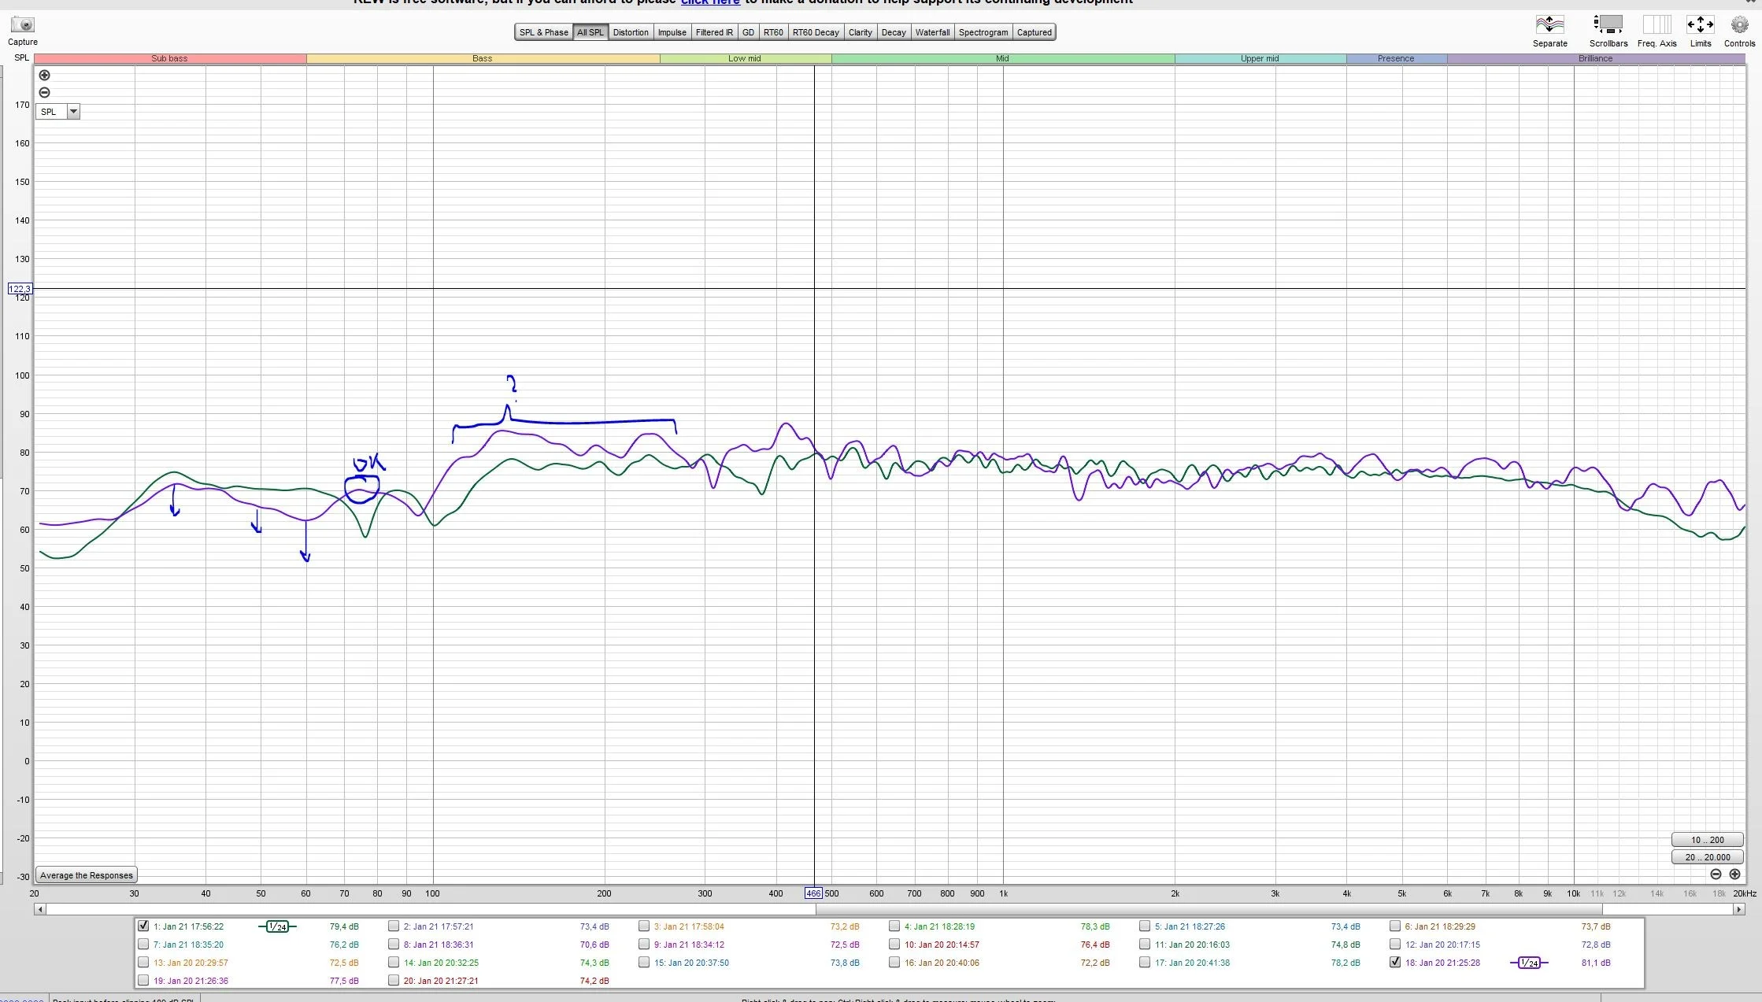
Task: Click the donation 'click here' link
Action: (710, 2)
